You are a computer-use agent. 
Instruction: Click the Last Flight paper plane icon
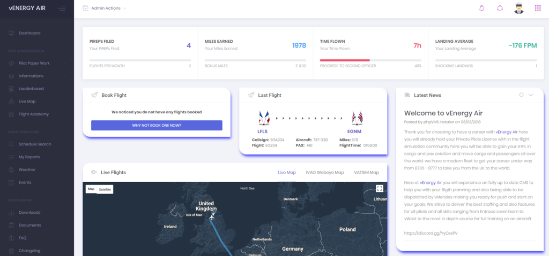251,95
